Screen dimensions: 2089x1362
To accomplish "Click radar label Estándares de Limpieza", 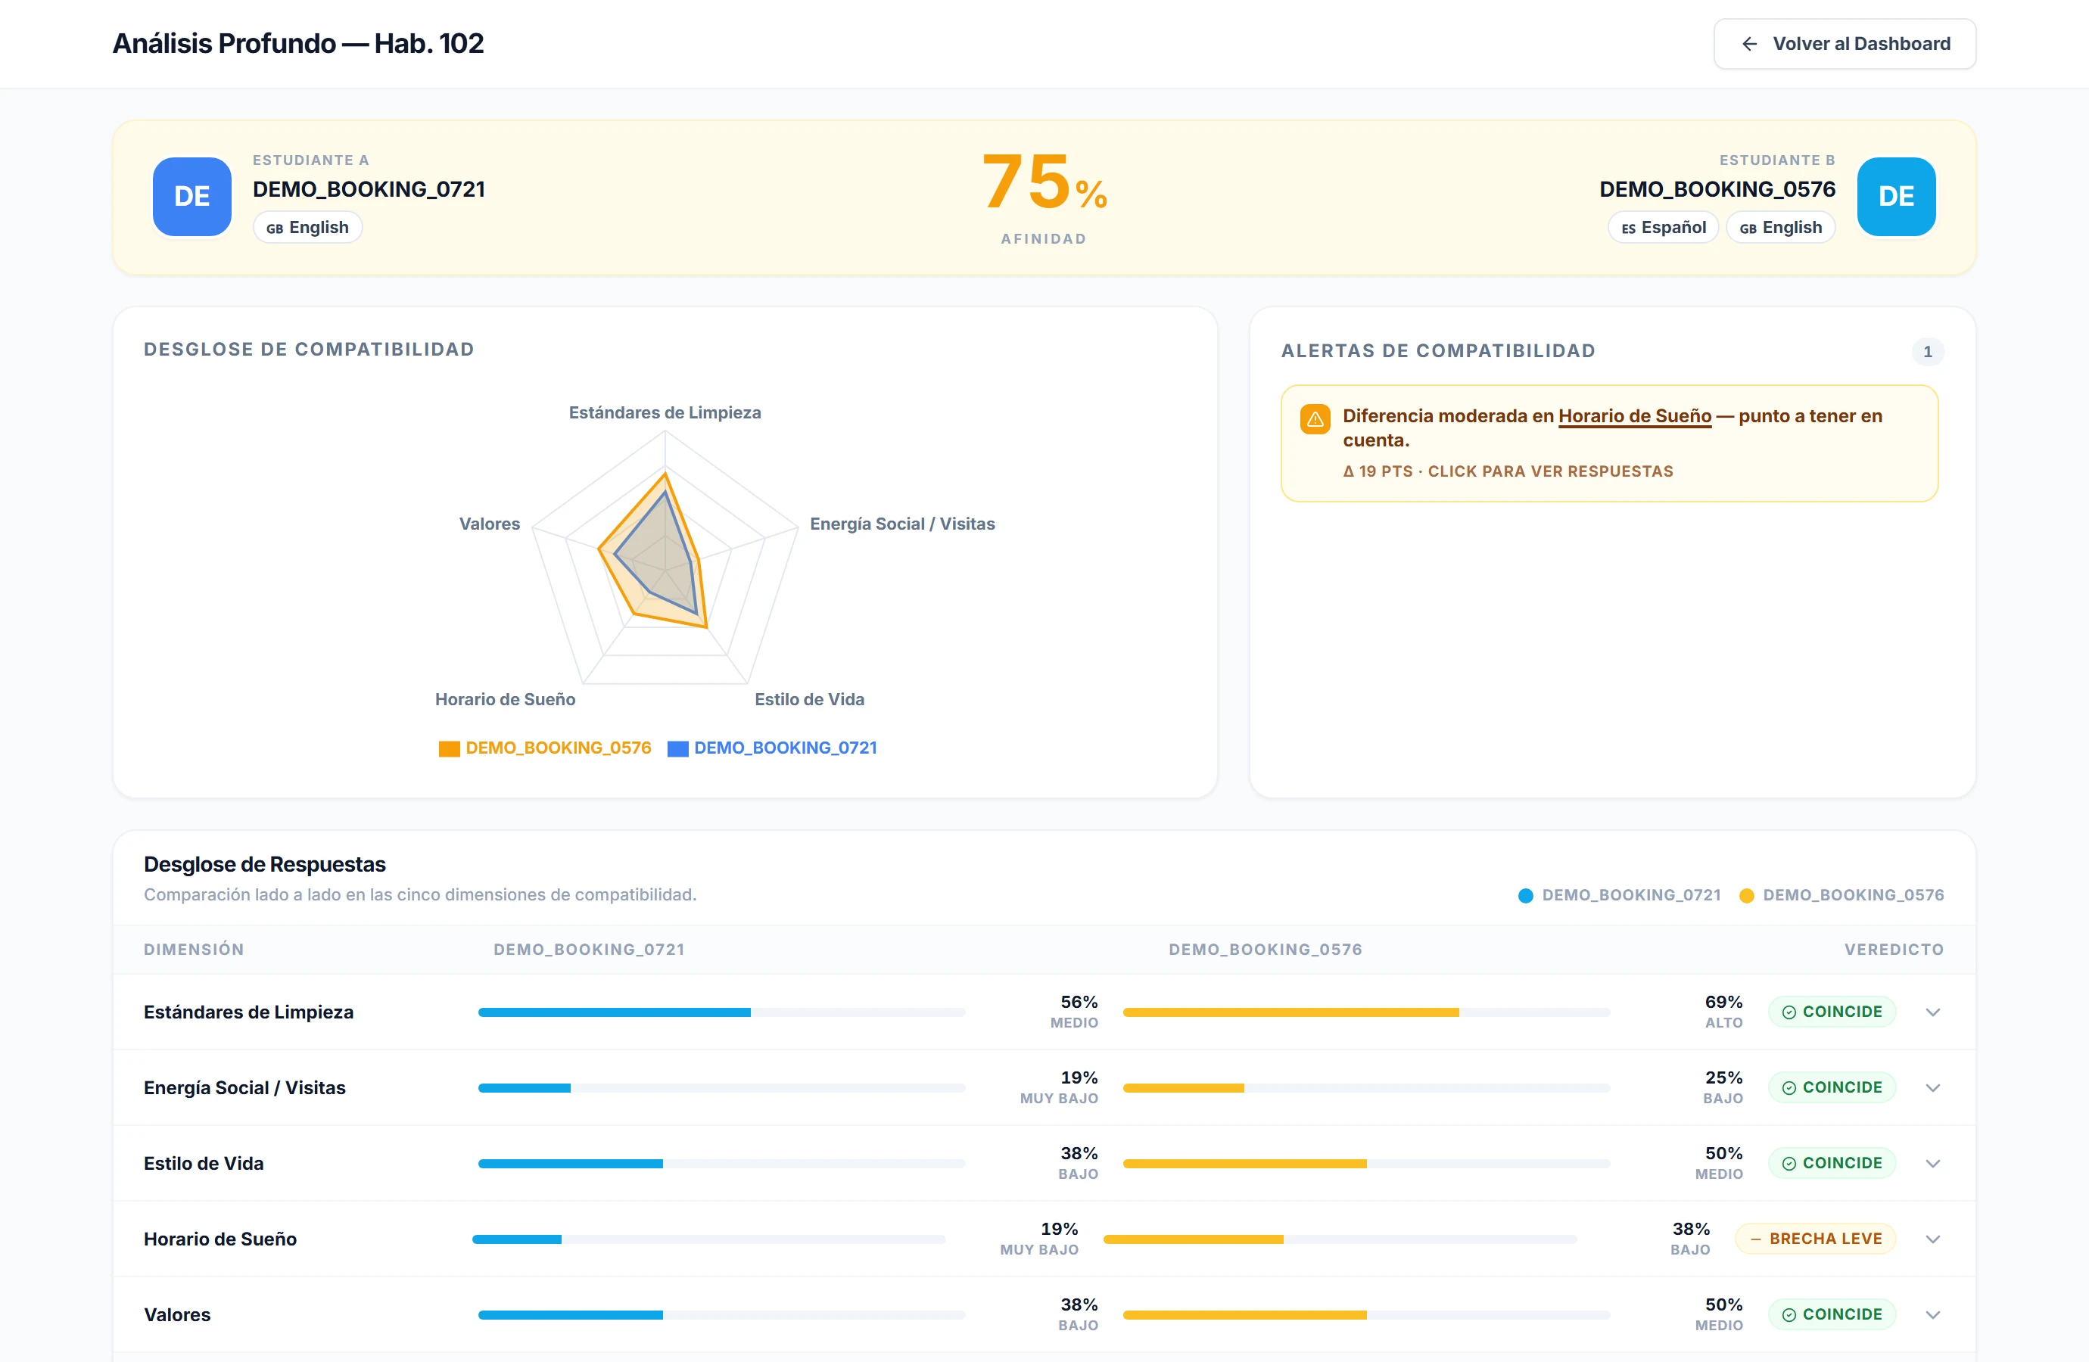I will point(665,412).
